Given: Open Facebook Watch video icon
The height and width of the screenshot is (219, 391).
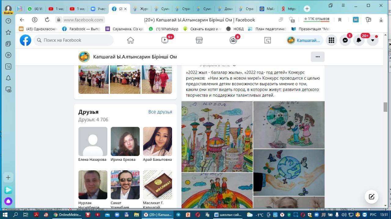Looking at the screenshot, I should [x=165, y=40].
